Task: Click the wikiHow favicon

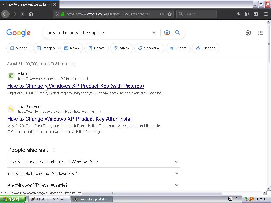Action: (x=11, y=76)
